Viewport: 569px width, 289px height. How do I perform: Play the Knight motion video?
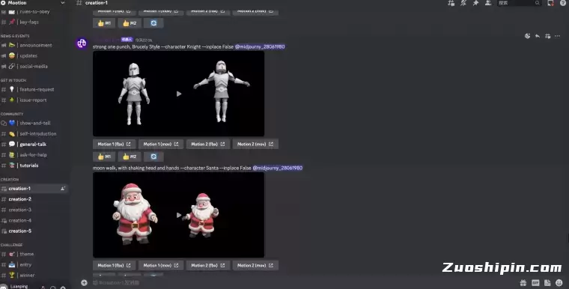click(x=179, y=94)
